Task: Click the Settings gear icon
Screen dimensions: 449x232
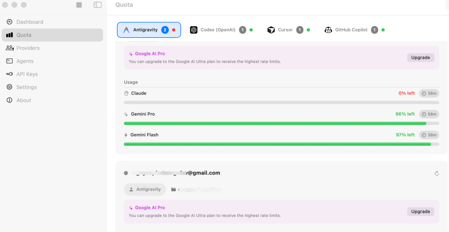Action: 10,87
